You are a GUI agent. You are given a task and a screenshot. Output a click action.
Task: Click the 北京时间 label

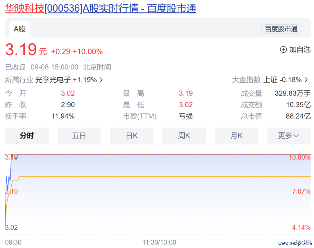coord(97,67)
